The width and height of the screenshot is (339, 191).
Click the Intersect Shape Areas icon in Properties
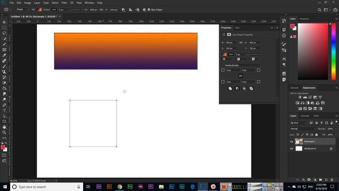pyautogui.click(x=244, y=89)
